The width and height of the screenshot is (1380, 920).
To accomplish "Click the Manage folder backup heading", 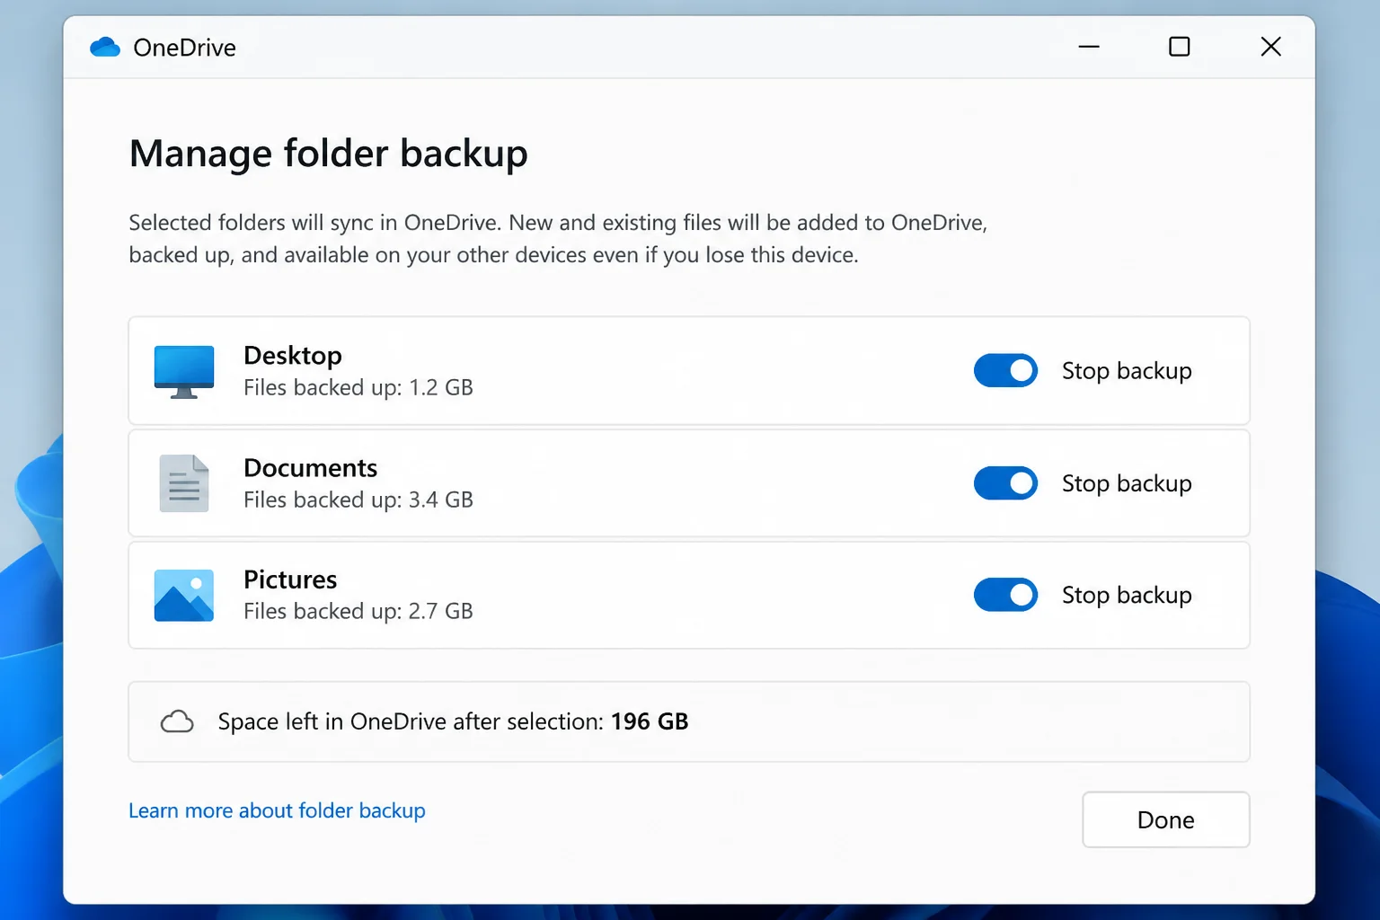I will pos(329,154).
